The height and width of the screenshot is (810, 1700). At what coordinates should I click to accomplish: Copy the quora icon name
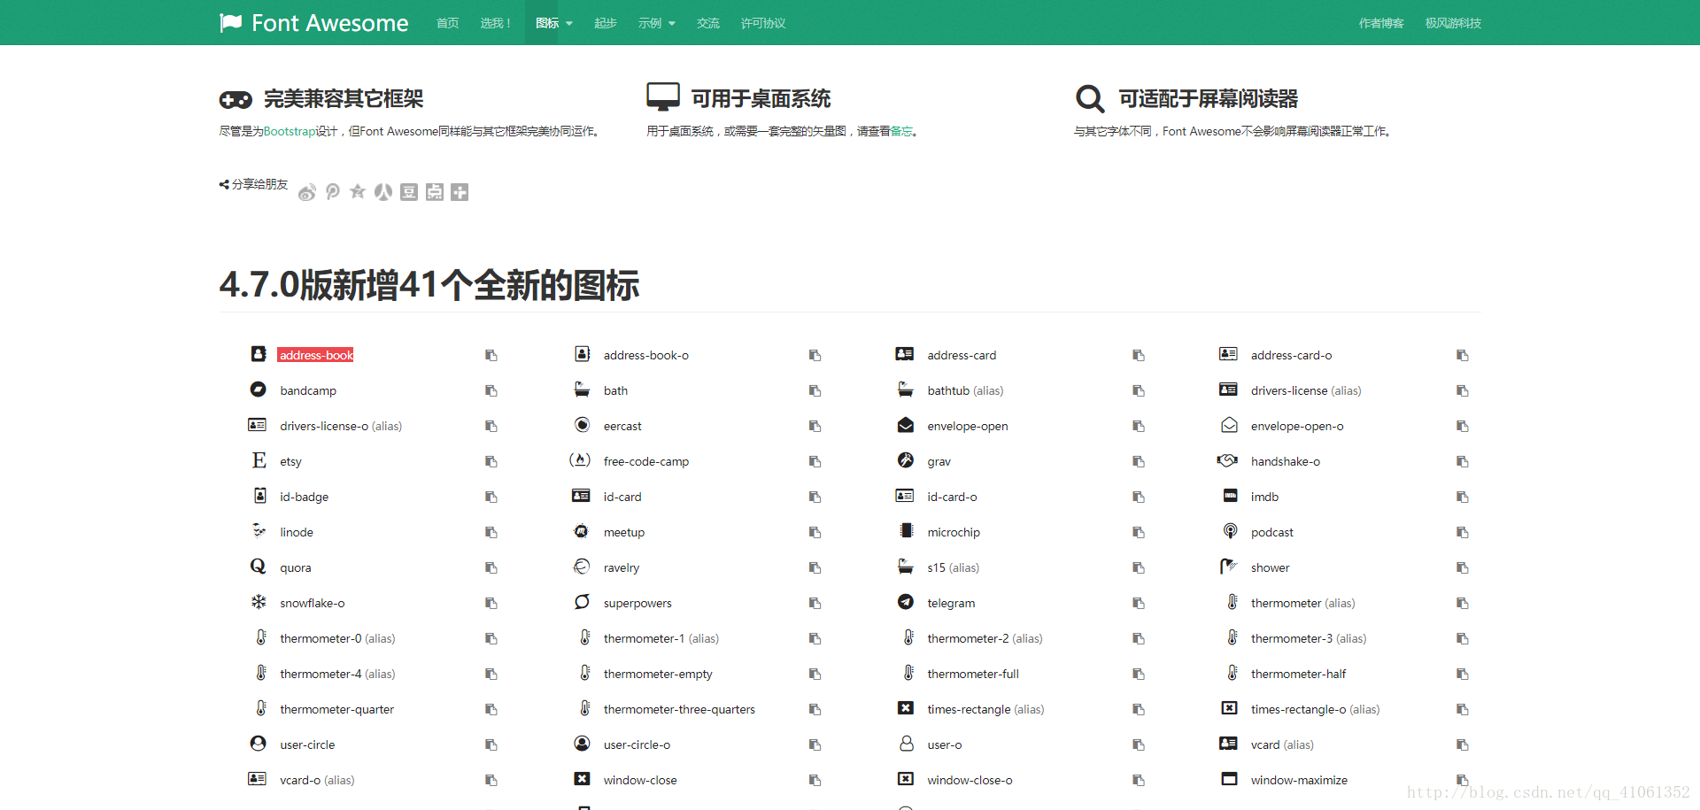491,567
